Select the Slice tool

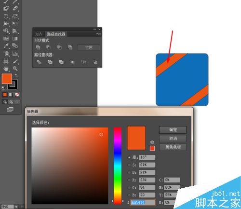(x=15, y=61)
